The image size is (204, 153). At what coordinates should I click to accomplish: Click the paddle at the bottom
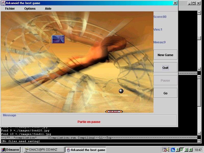point(114,111)
